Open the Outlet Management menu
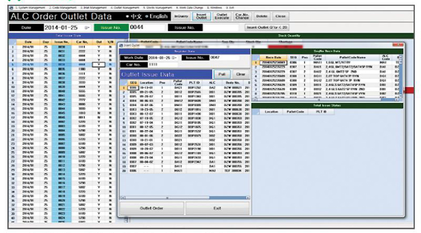The image size is (421, 233). pos(125,8)
